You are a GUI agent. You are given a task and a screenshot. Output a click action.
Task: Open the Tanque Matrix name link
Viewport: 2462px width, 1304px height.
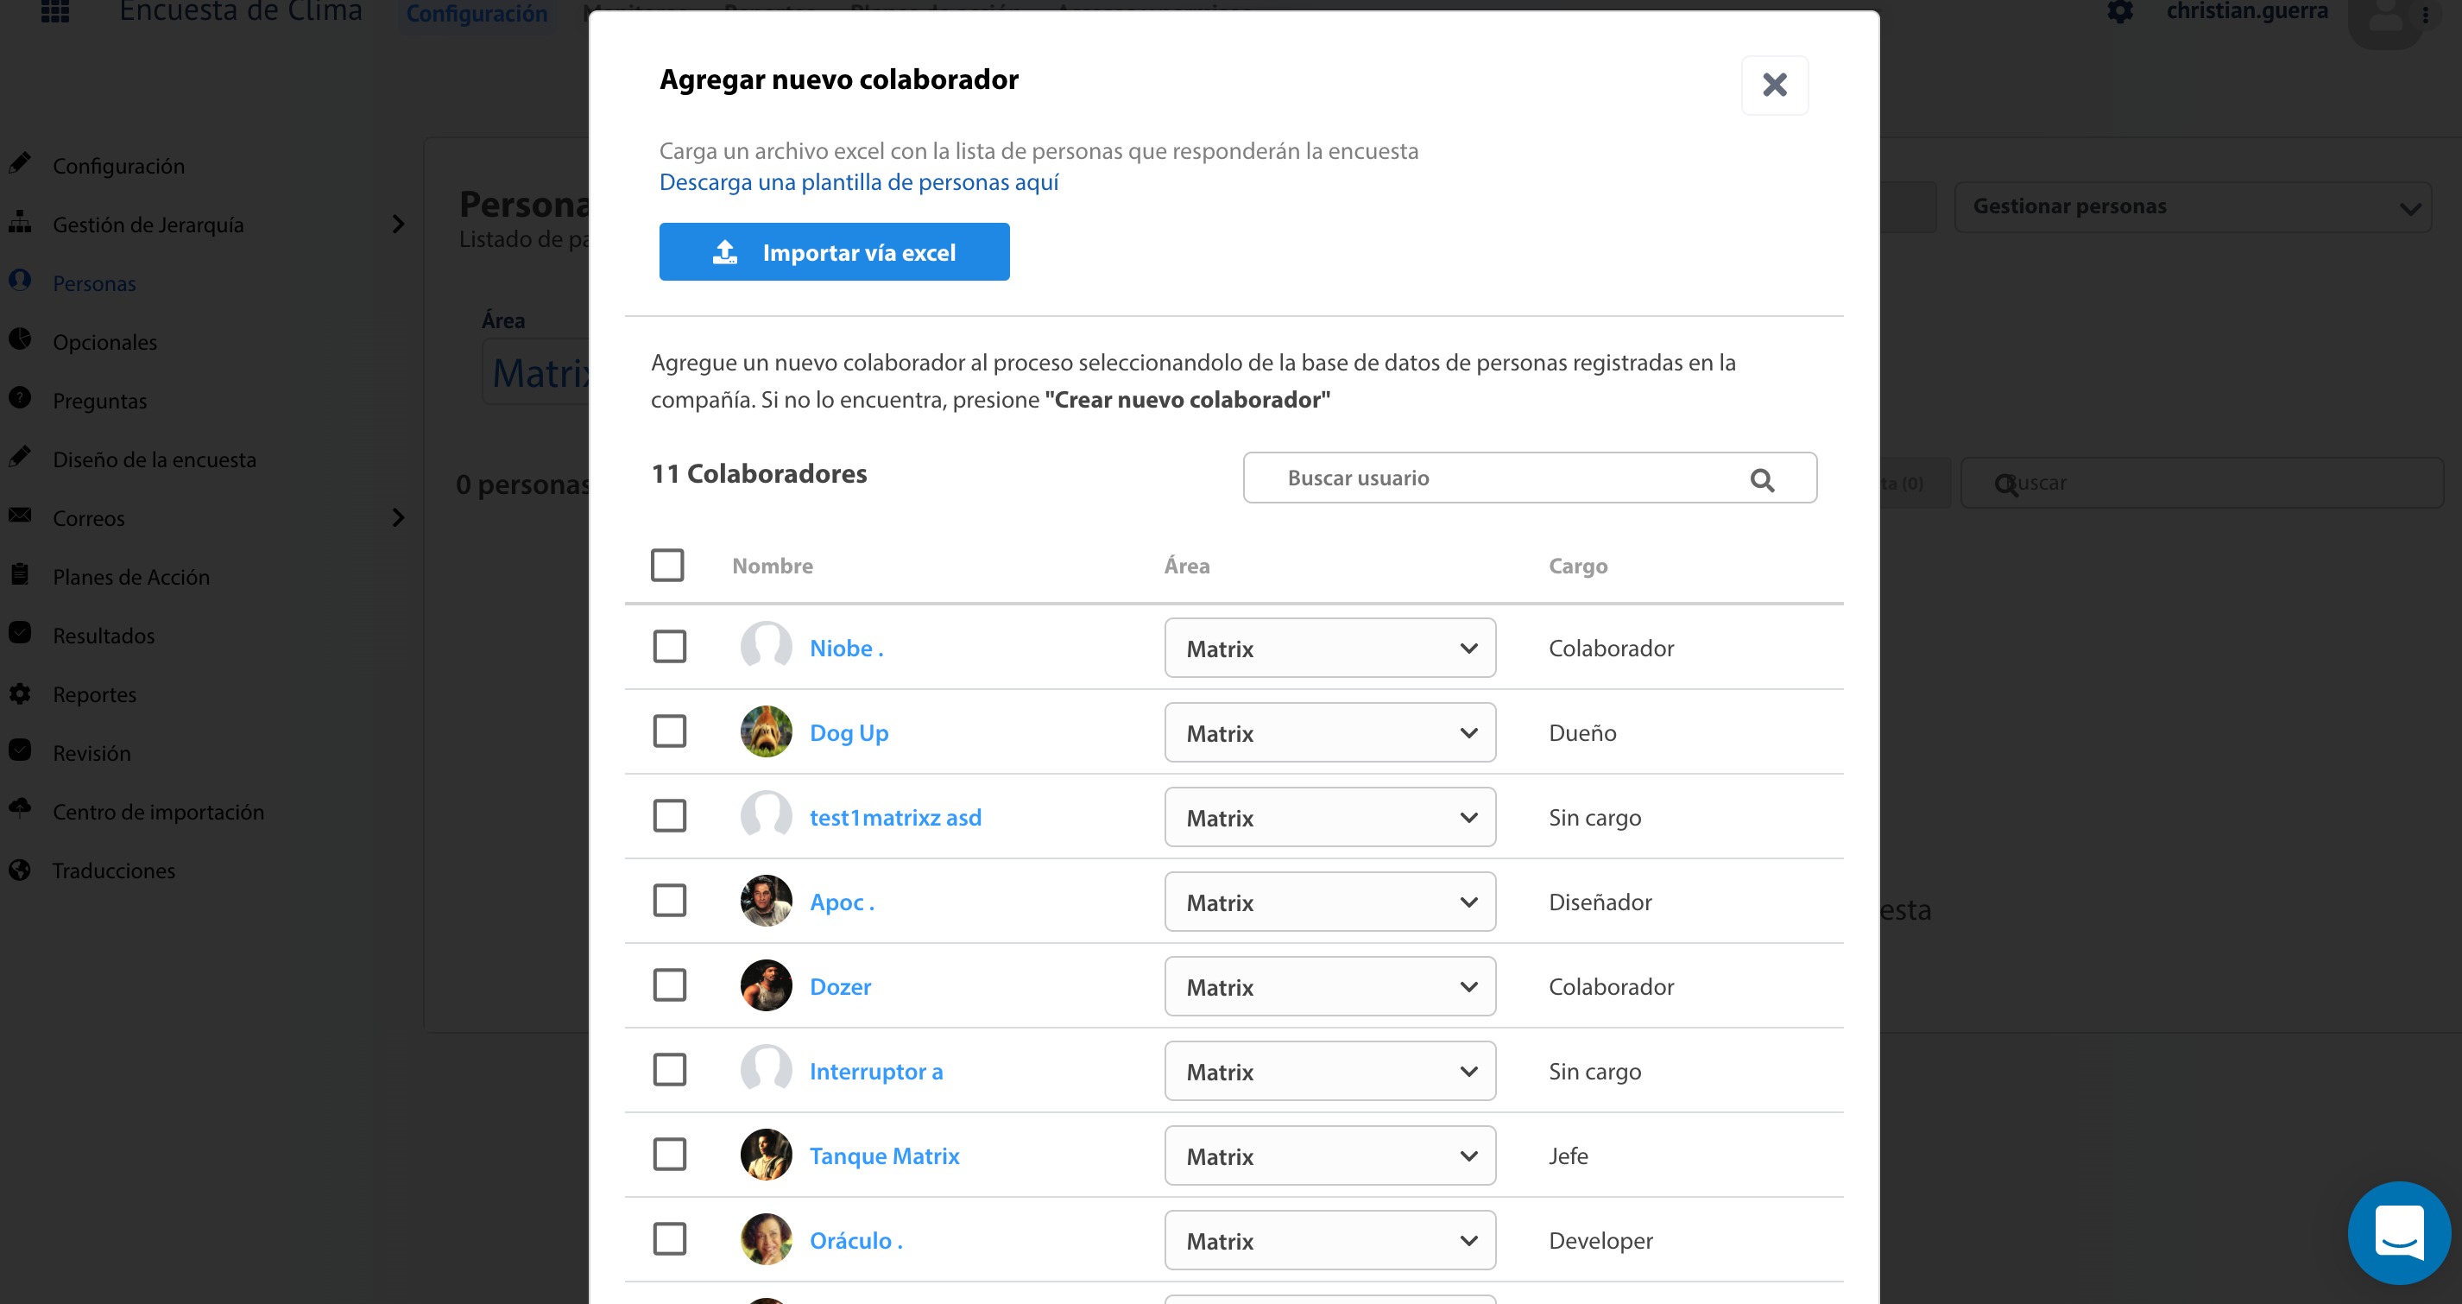[884, 1155]
